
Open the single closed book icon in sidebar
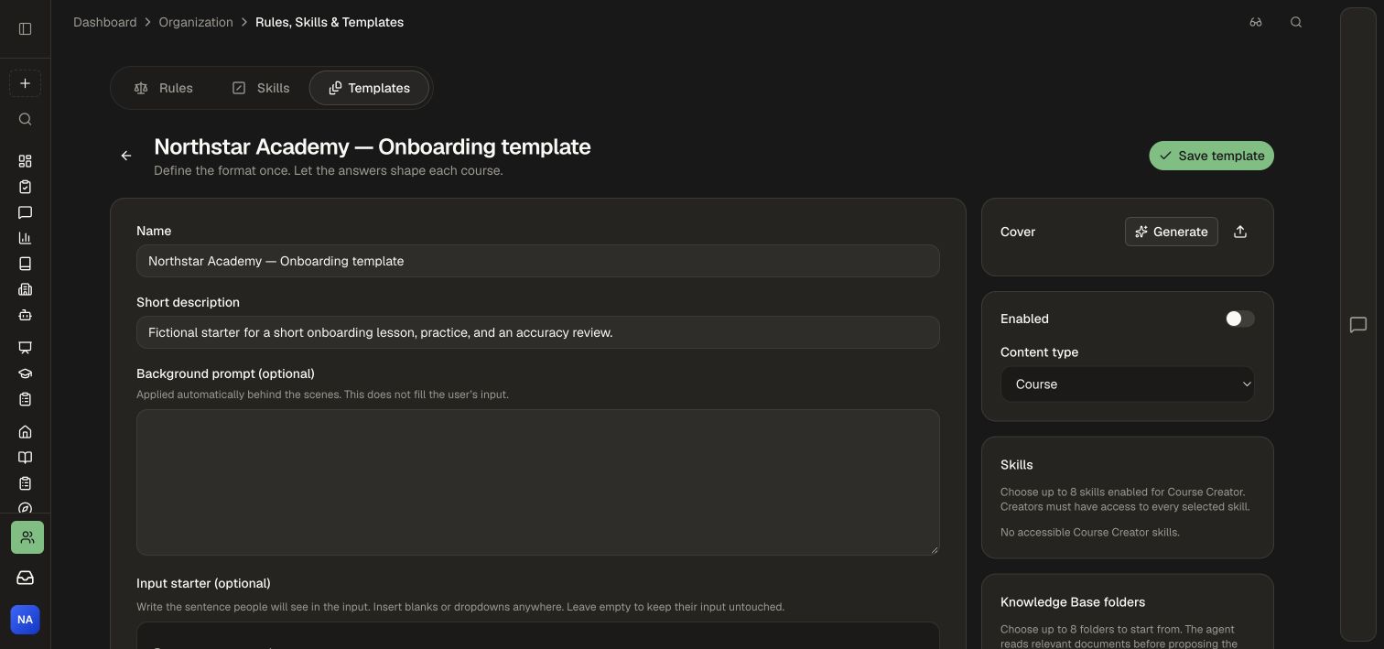click(25, 264)
